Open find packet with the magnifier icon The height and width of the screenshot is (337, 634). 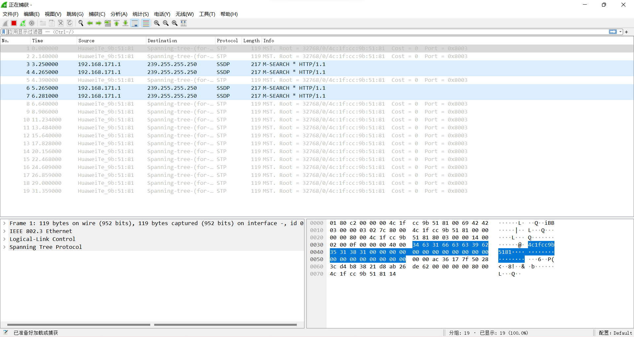click(81, 23)
